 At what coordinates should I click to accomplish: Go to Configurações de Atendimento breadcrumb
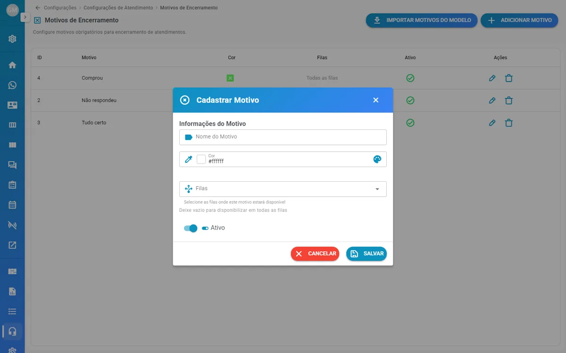(x=118, y=8)
